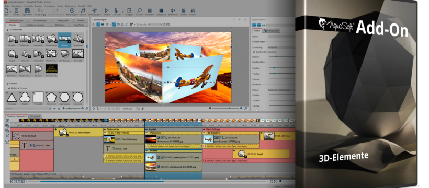Screen dimensions: 429x188
Task: Click the Suchen magnifier icon
Action: tap(139, 10)
